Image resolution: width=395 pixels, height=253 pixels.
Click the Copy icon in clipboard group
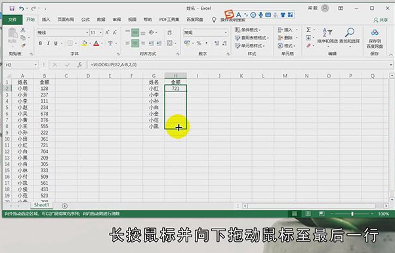(x=23, y=37)
